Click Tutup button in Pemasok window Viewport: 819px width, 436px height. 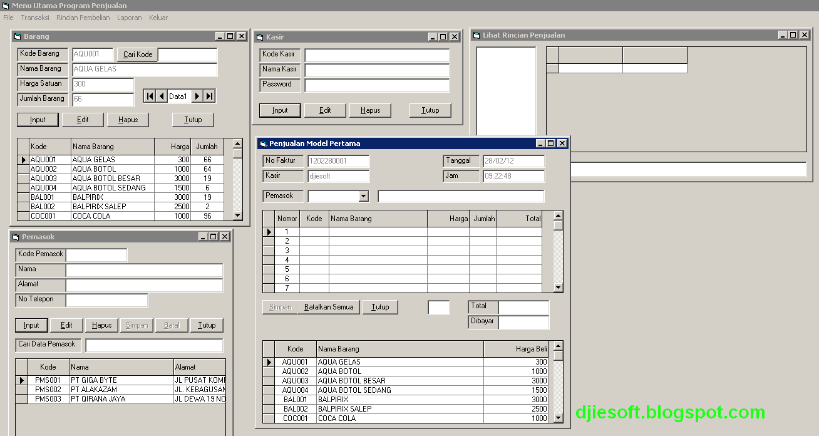[x=207, y=325]
